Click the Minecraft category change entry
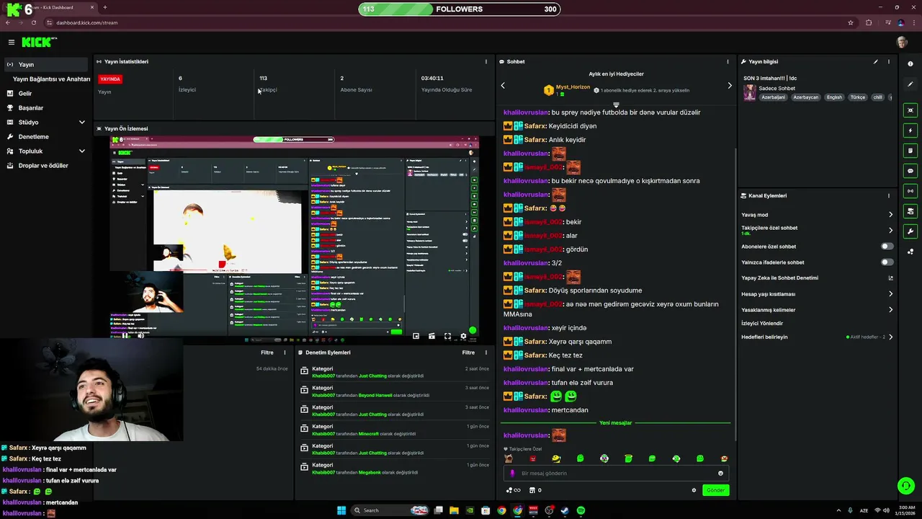Viewport: 922px width, 519px height. [x=395, y=430]
